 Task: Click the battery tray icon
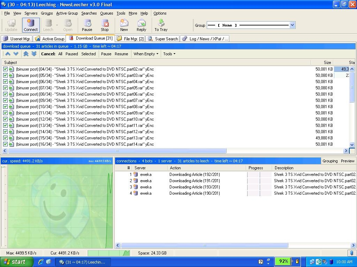pos(297,261)
